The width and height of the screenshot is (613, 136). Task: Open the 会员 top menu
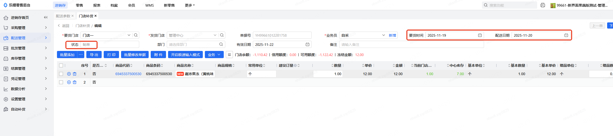click(132, 5)
